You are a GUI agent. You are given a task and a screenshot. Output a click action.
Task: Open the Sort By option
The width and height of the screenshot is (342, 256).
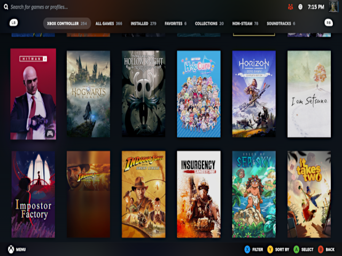coord(282,250)
